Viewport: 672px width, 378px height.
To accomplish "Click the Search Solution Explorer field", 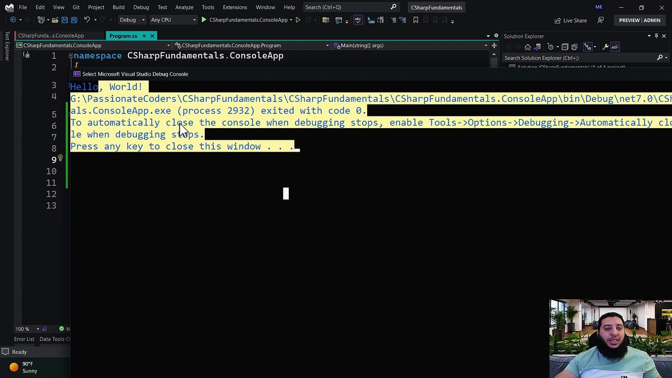I will (585, 58).
